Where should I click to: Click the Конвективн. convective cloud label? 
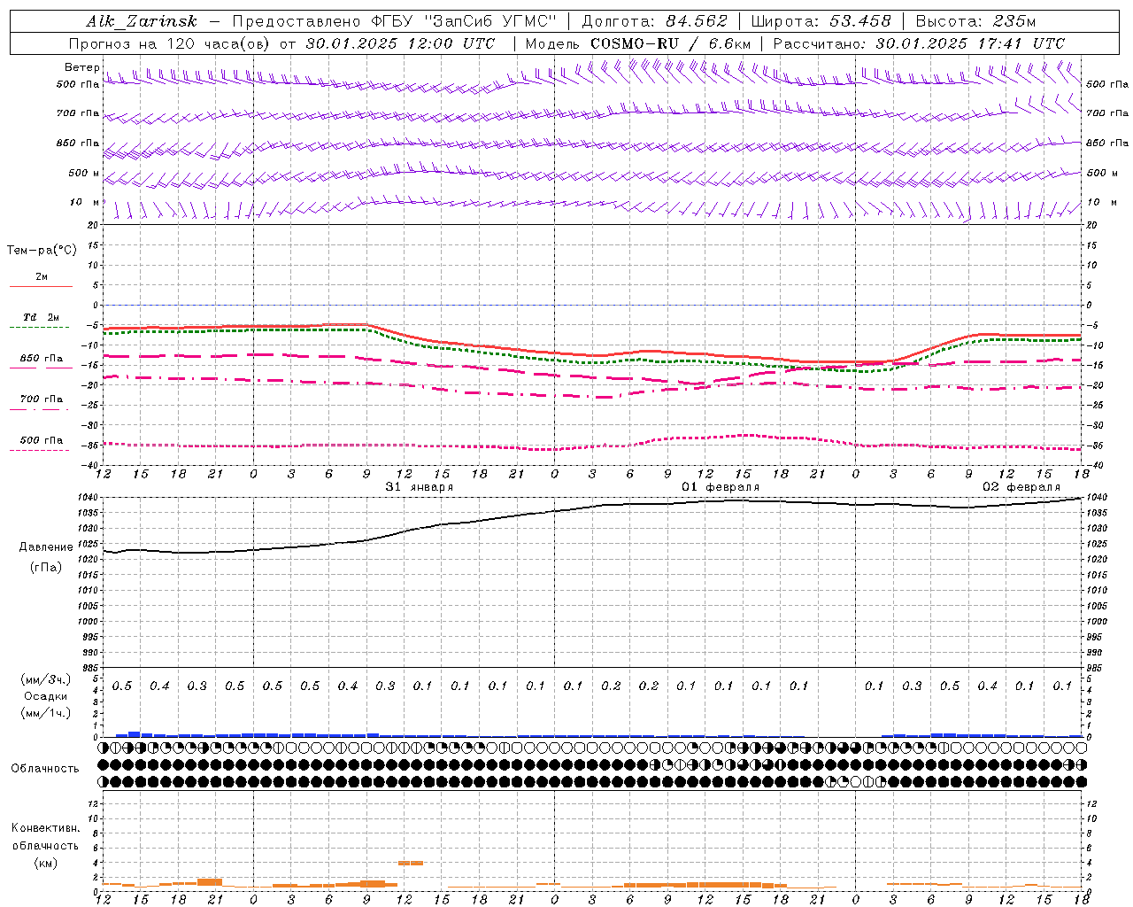(45, 828)
